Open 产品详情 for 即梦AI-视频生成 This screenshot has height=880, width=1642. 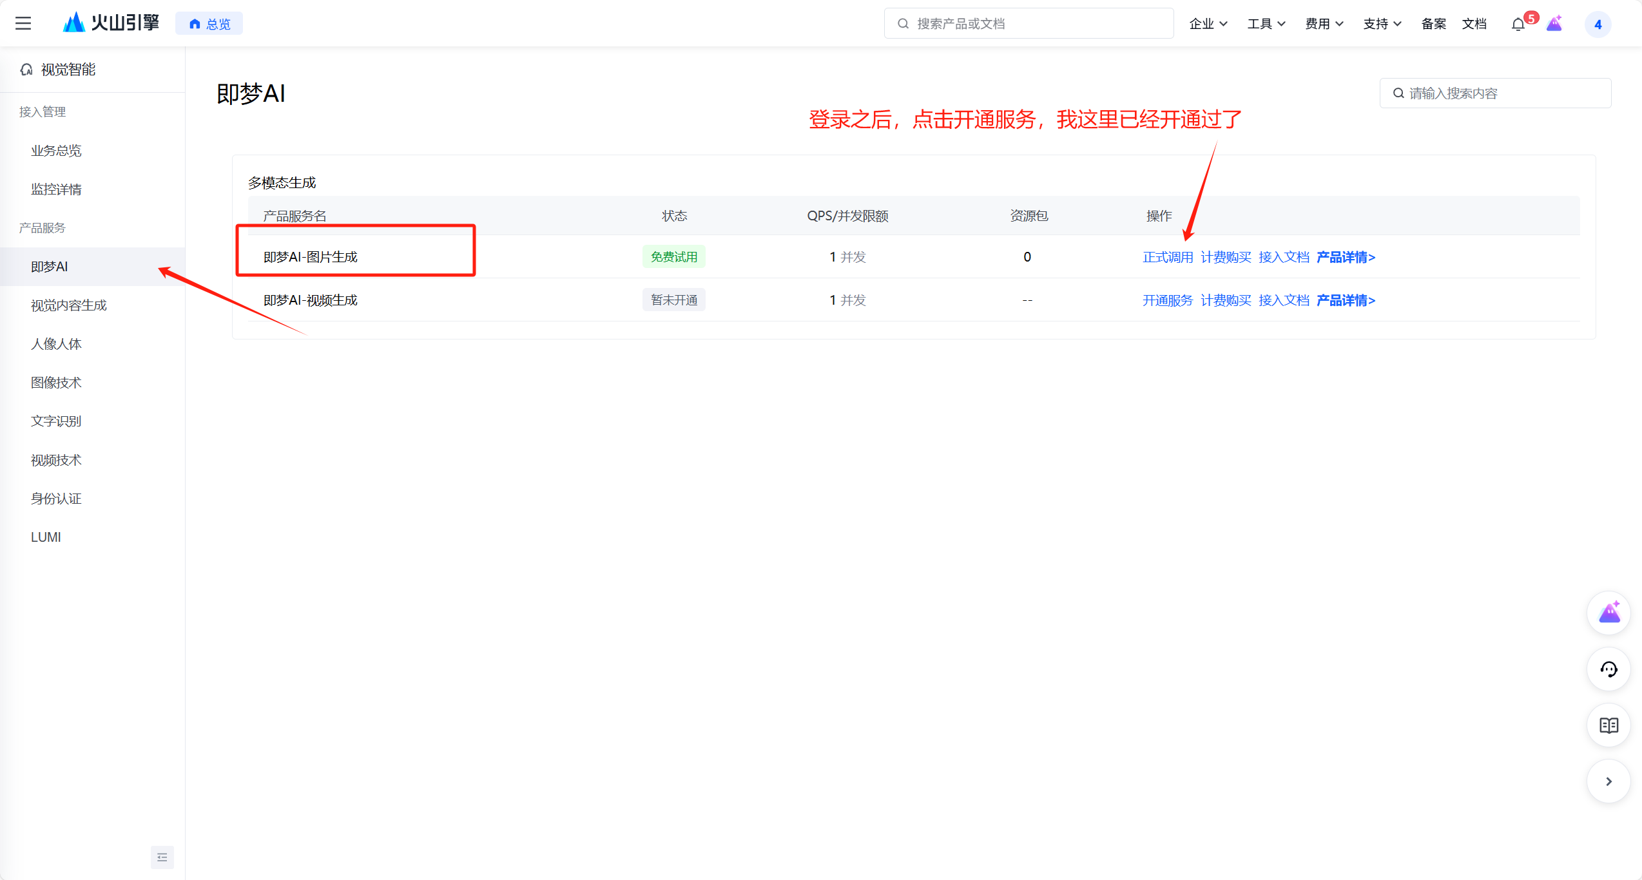click(1346, 300)
